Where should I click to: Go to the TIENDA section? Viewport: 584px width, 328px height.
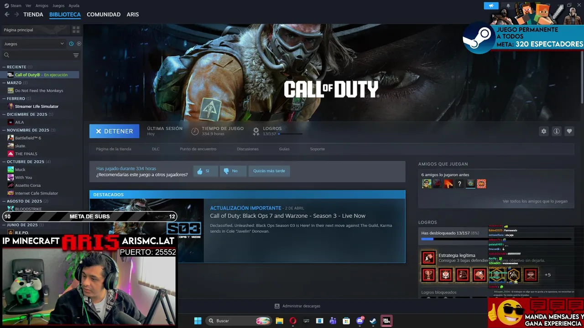33,15
